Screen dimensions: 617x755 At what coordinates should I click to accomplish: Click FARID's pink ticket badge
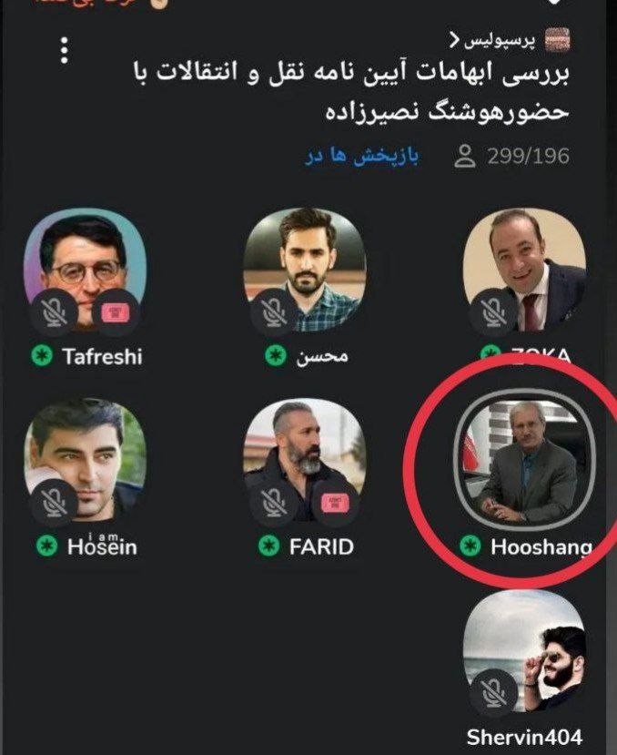(335, 503)
